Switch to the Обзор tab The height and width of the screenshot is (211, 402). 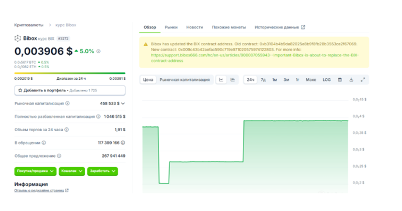click(150, 27)
